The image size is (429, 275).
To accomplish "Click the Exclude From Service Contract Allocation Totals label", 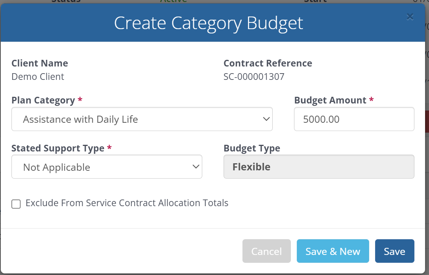I will point(127,203).
